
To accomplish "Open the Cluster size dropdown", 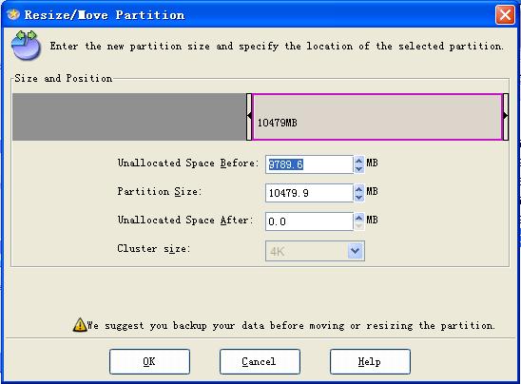I will (356, 251).
